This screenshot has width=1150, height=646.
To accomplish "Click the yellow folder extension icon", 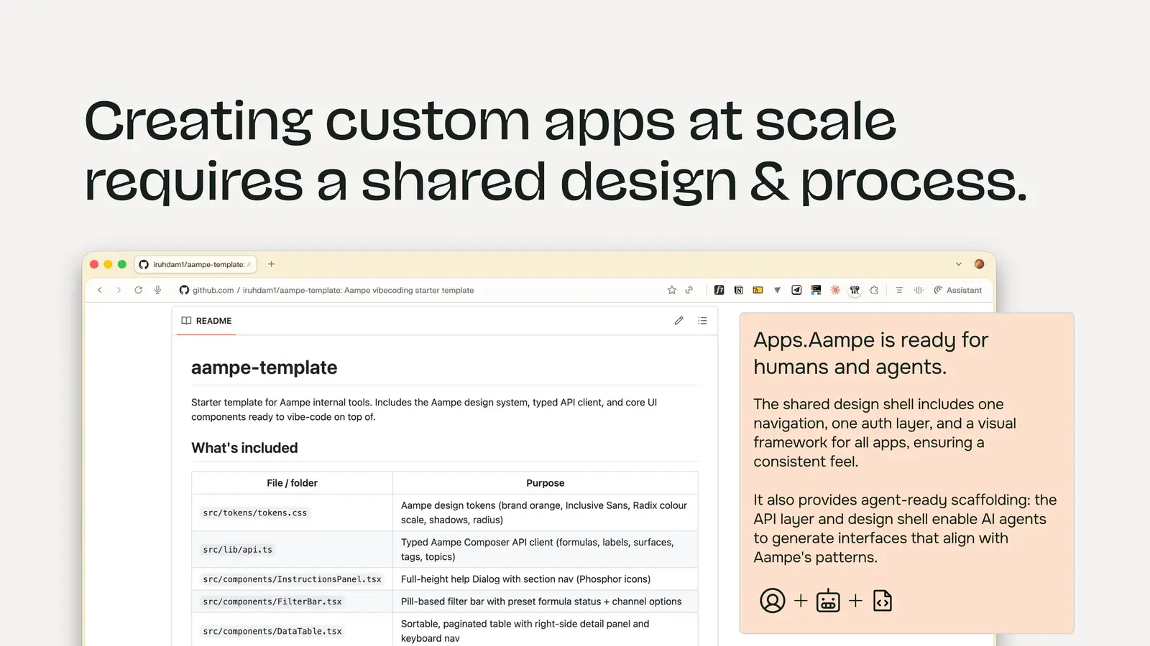I will point(758,290).
